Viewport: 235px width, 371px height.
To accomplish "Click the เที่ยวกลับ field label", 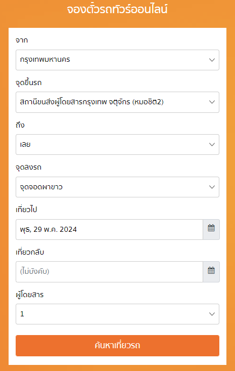I will click(30, 252).
